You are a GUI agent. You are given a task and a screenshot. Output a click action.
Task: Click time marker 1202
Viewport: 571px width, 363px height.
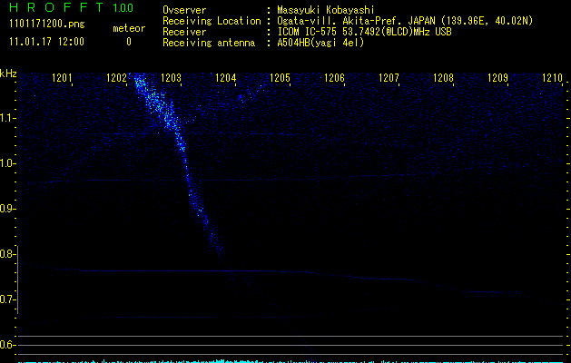(x=116, y=78)
